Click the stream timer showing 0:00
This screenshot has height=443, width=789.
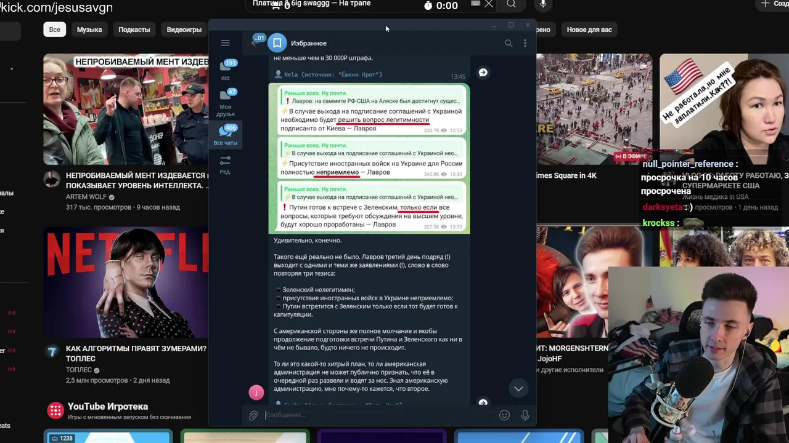click(x=441, y=6)
